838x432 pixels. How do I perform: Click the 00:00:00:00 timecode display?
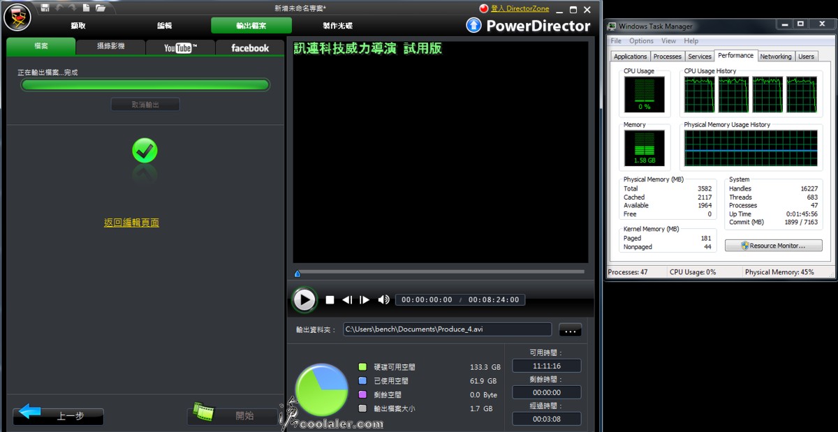[x=426, y=300]
